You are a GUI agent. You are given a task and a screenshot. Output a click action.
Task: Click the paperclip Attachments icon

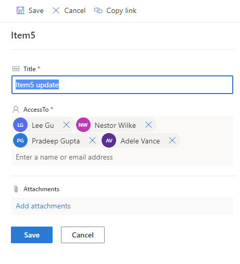[x=16, y=189]
